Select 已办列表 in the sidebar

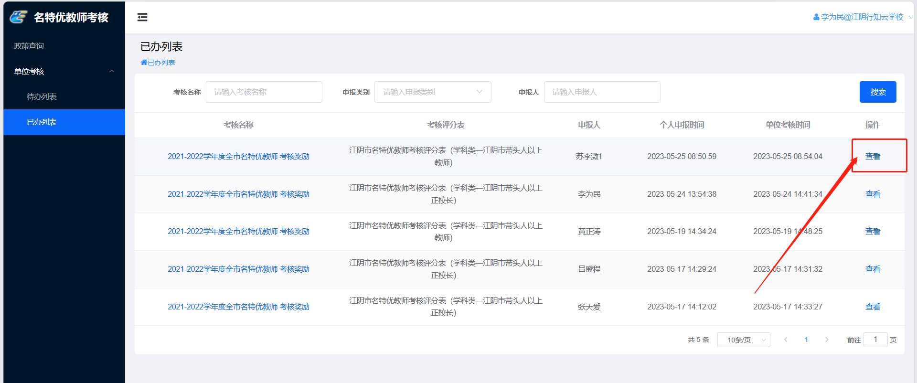click(x=42, y=122)
